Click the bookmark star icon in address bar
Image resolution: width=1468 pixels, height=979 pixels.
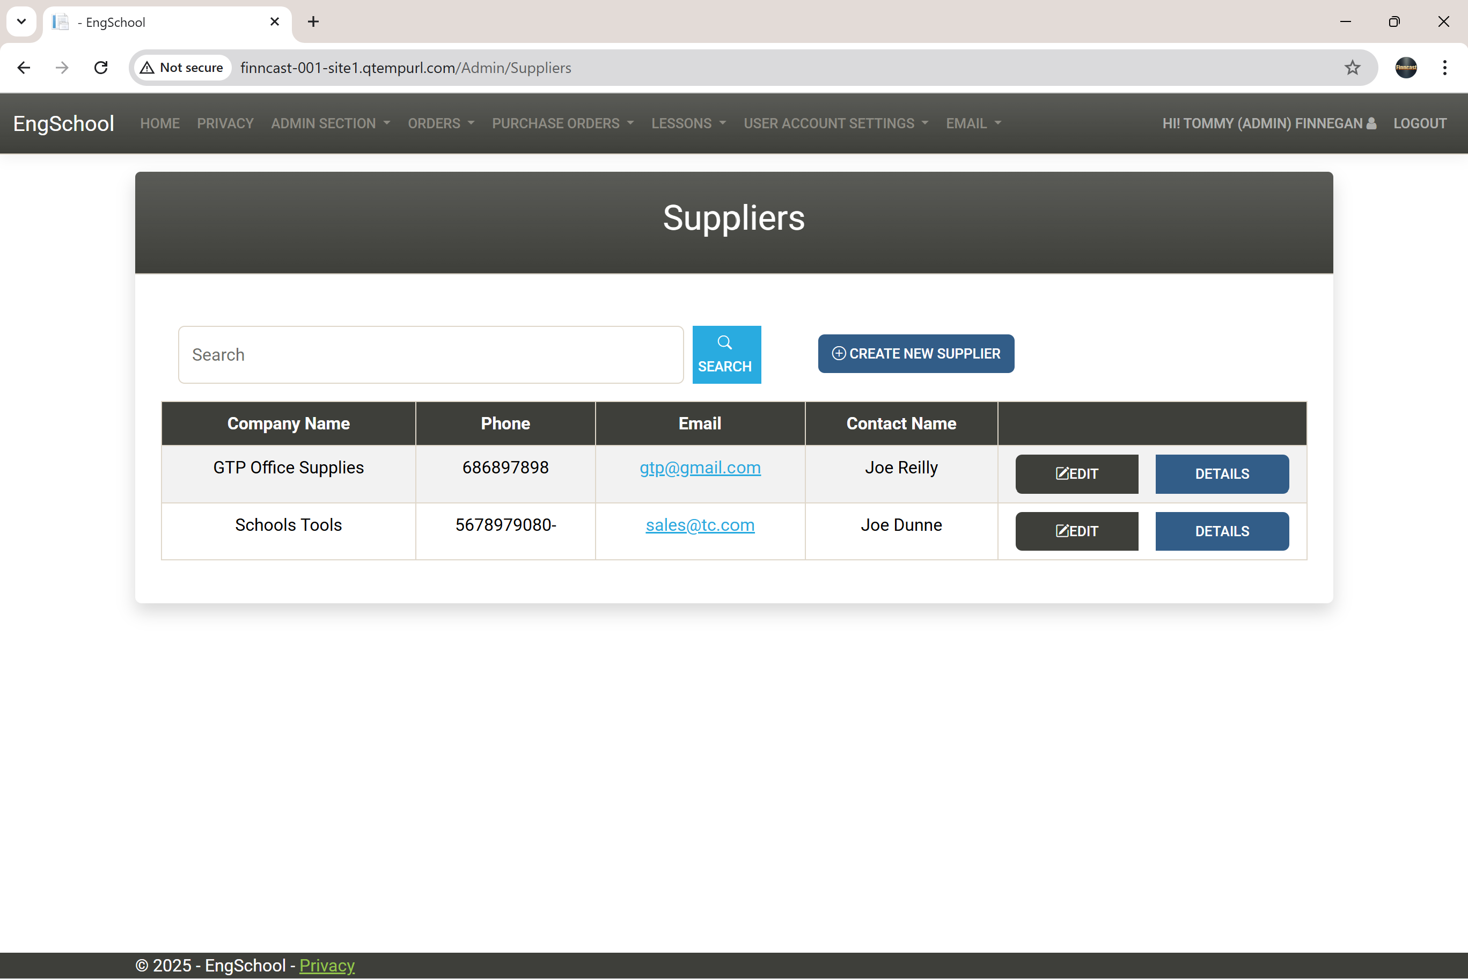[1352, 68]
